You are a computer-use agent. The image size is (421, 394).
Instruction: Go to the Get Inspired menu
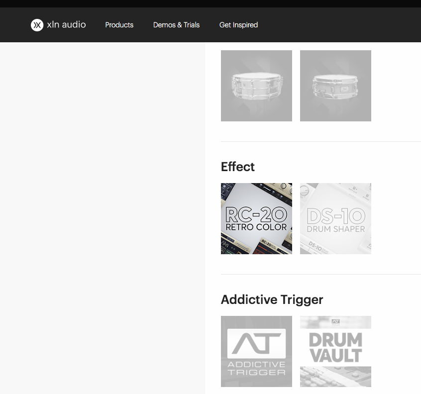pyautogui.click(x=238, y=25)
